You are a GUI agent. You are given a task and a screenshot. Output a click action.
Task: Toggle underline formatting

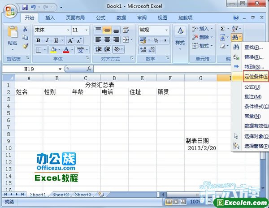click(56, 41)
